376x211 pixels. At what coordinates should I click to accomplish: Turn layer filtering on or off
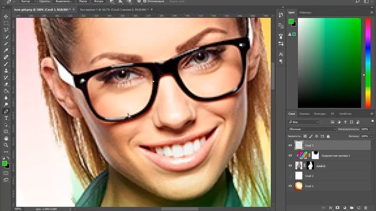point(372,121)
